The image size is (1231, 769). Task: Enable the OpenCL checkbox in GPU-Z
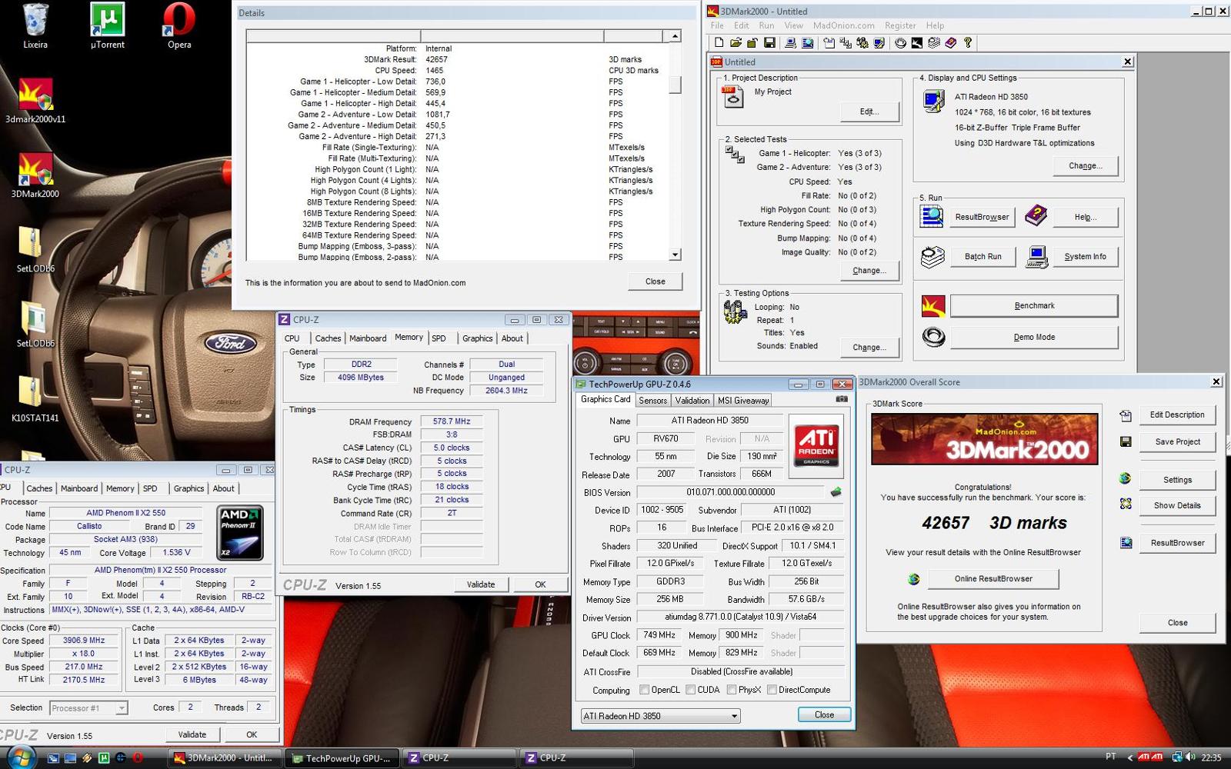(644, 690)
